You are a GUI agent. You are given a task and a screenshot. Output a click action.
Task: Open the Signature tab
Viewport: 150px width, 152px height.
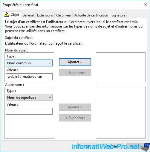pyautogui.click(x=118, y=15)
